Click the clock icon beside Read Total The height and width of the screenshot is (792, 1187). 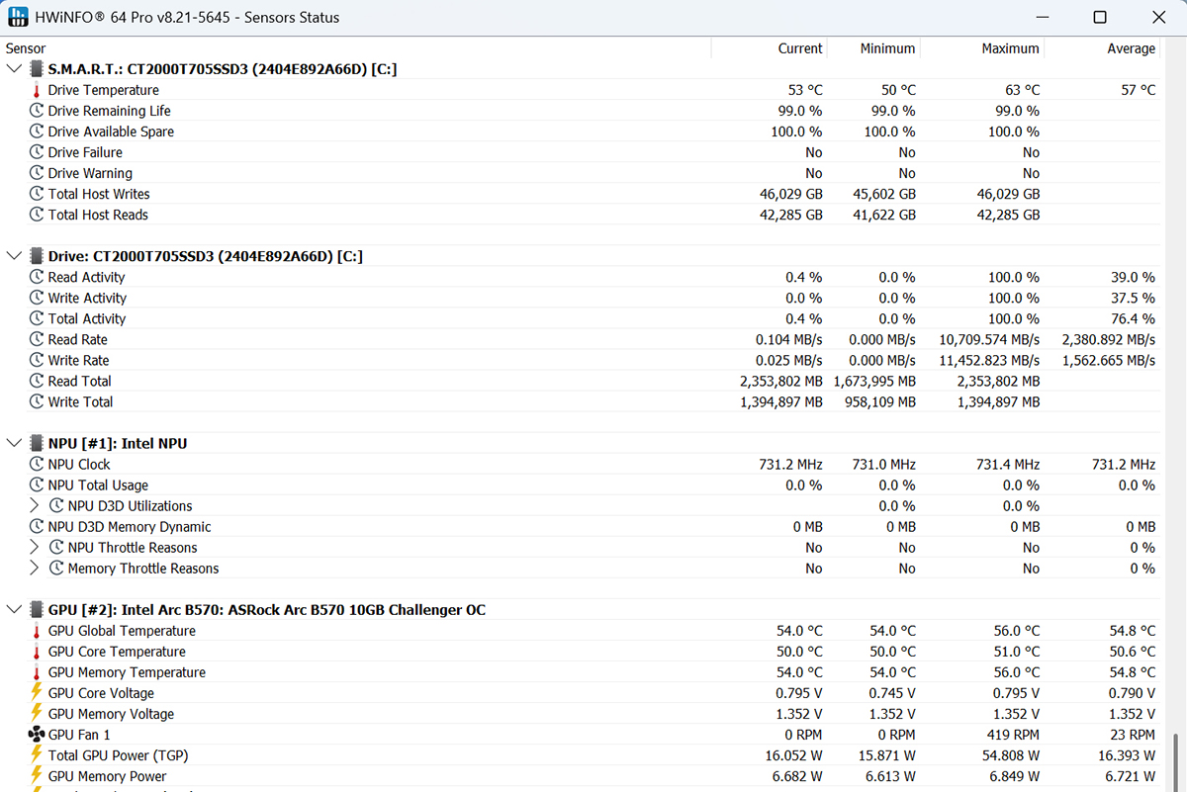point(37,381)
